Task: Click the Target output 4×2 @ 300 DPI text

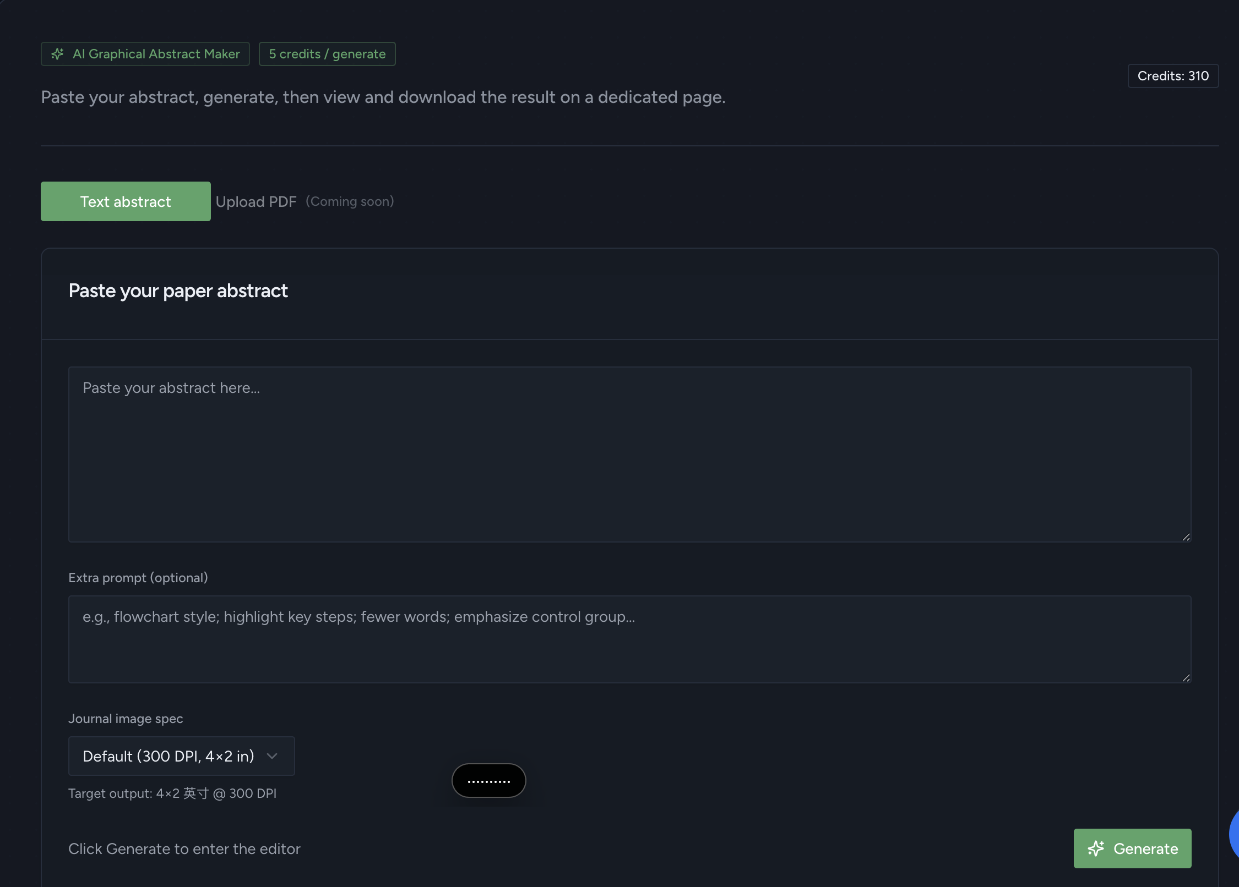Action: click(172, 793)
